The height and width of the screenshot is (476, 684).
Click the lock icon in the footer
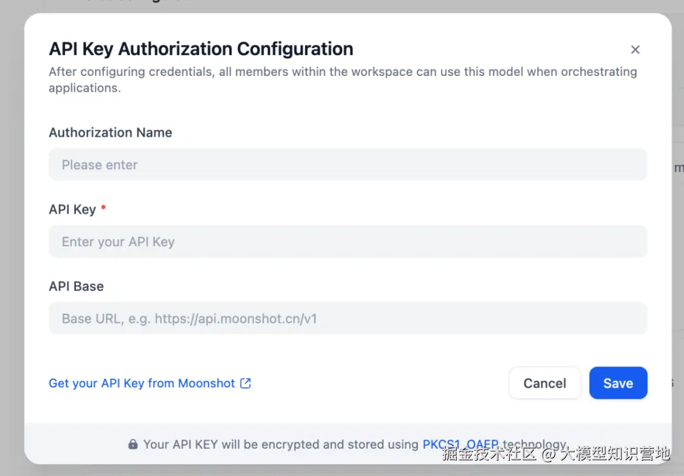click(x=133, y=444)
